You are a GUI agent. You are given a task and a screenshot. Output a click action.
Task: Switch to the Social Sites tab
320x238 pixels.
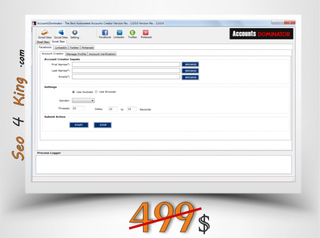(58, 42)
